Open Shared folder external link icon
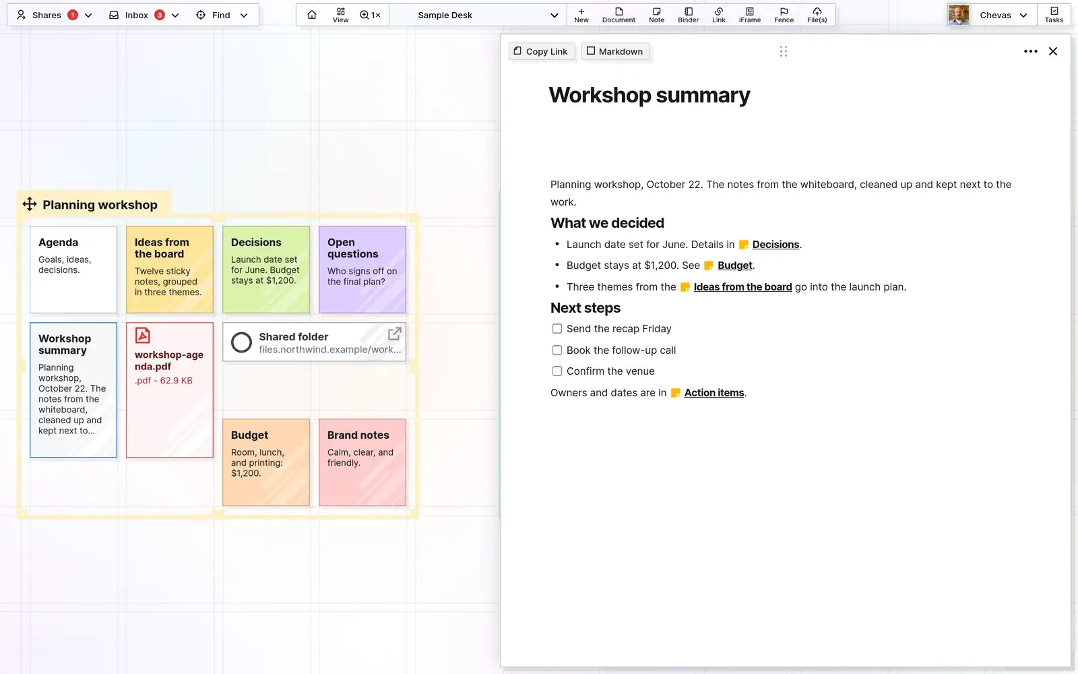The height and width of the screenshot is (674, 1078). (395, 334)
